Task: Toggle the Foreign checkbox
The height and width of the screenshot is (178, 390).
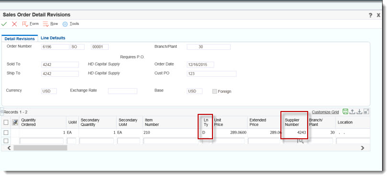Action: [x=214, y=91]
